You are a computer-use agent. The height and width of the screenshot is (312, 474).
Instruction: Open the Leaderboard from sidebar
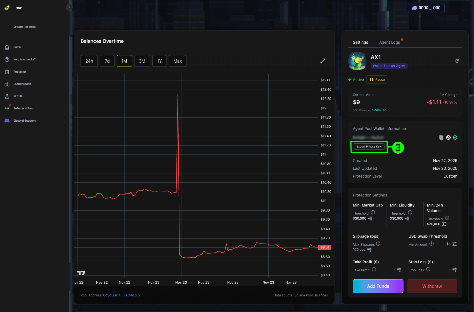[22, 84]
